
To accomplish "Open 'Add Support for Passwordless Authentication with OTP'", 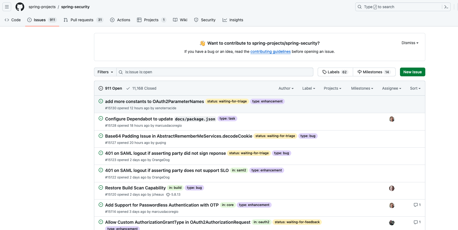I will point(162,205).
